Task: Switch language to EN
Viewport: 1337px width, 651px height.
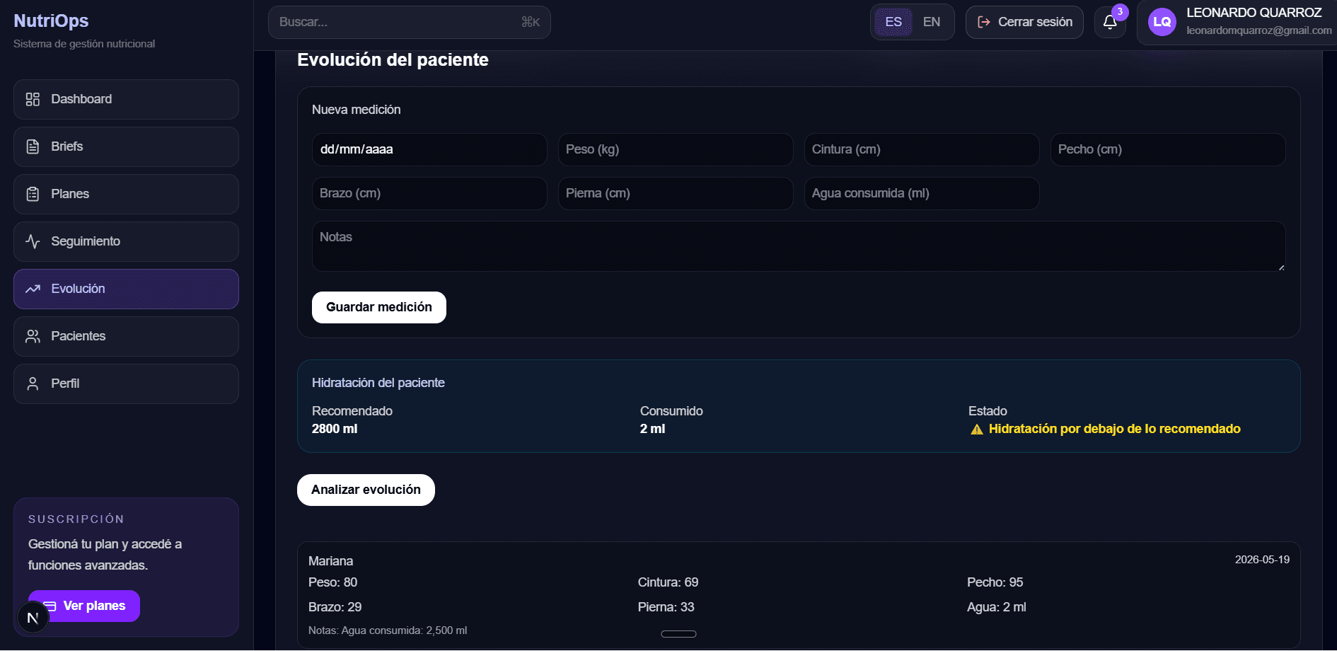Action: pos(931,22)
